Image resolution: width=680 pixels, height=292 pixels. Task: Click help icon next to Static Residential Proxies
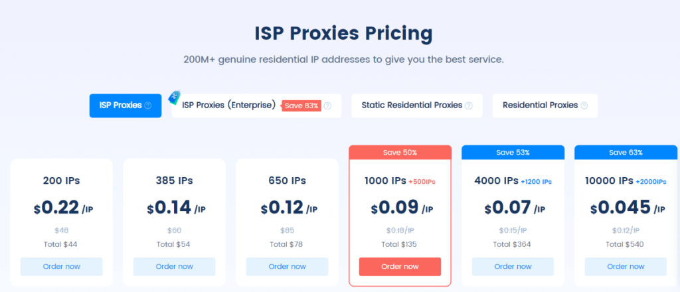click(x=469, y=106)
